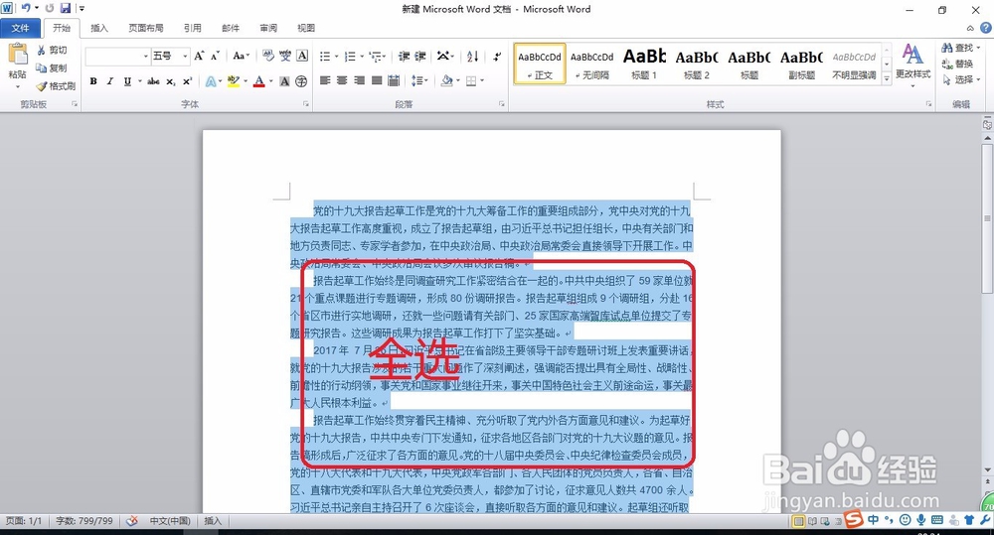The image size is (994, 535).
Task: Decrease the paragraph indent
Action: point(404,57)
